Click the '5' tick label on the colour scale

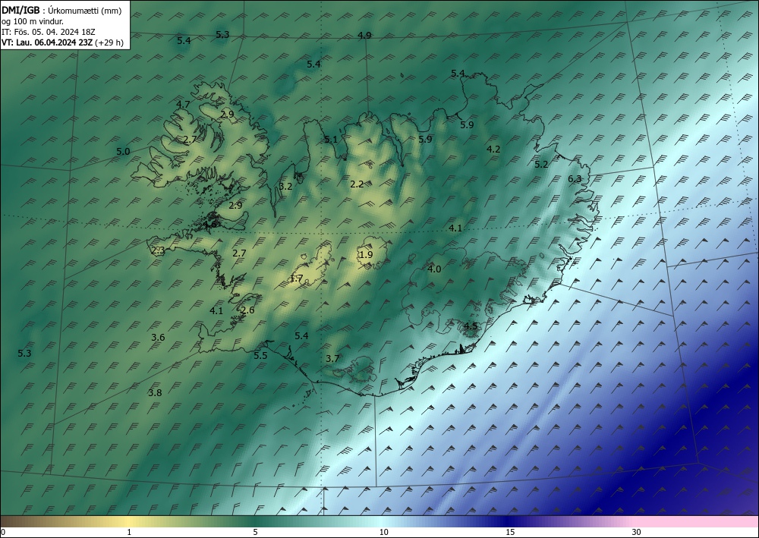click(x=255, y=533)
